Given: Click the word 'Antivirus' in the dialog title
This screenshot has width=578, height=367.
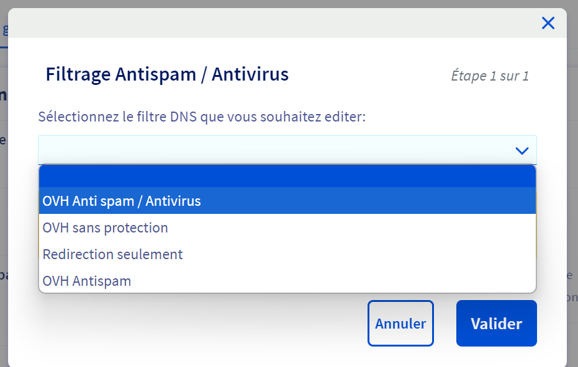Looking at the screenshot, I should click(250, 75).
